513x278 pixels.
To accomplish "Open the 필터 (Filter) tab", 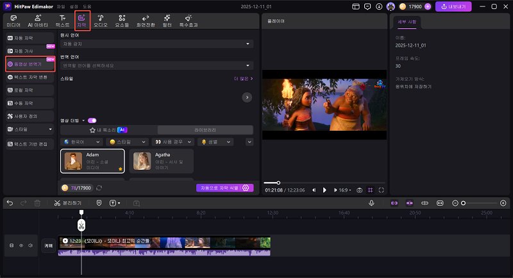I will (167, 21).
